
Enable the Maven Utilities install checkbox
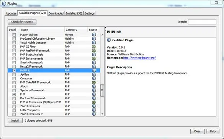[x=14, y=35]
